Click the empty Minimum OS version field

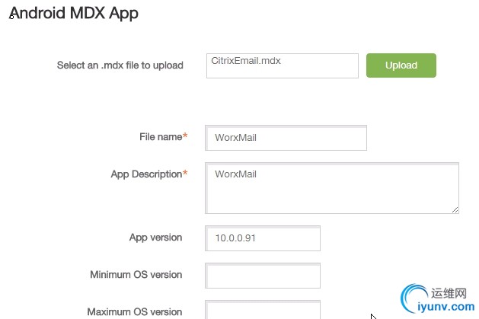click(x=263, y=276)
